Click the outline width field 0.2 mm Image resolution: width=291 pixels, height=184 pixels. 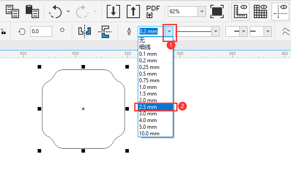tap(151, 31)
